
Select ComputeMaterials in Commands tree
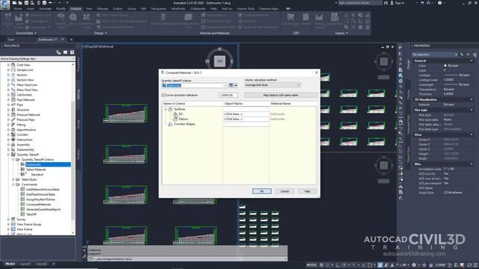coord(38,204)
